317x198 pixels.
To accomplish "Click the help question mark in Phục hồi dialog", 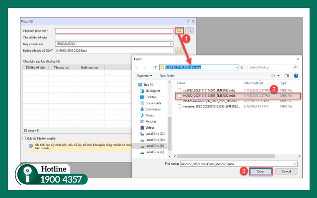I will point(188,21).
